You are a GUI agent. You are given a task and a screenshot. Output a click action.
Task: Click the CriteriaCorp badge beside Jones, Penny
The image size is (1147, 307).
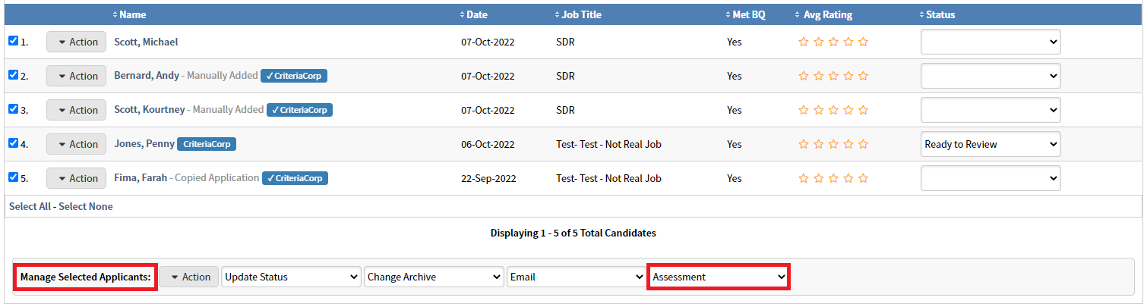(207, 144)
